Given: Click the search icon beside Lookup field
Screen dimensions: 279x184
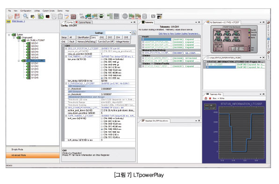Looking at the screenshot, I should (134, 33).
